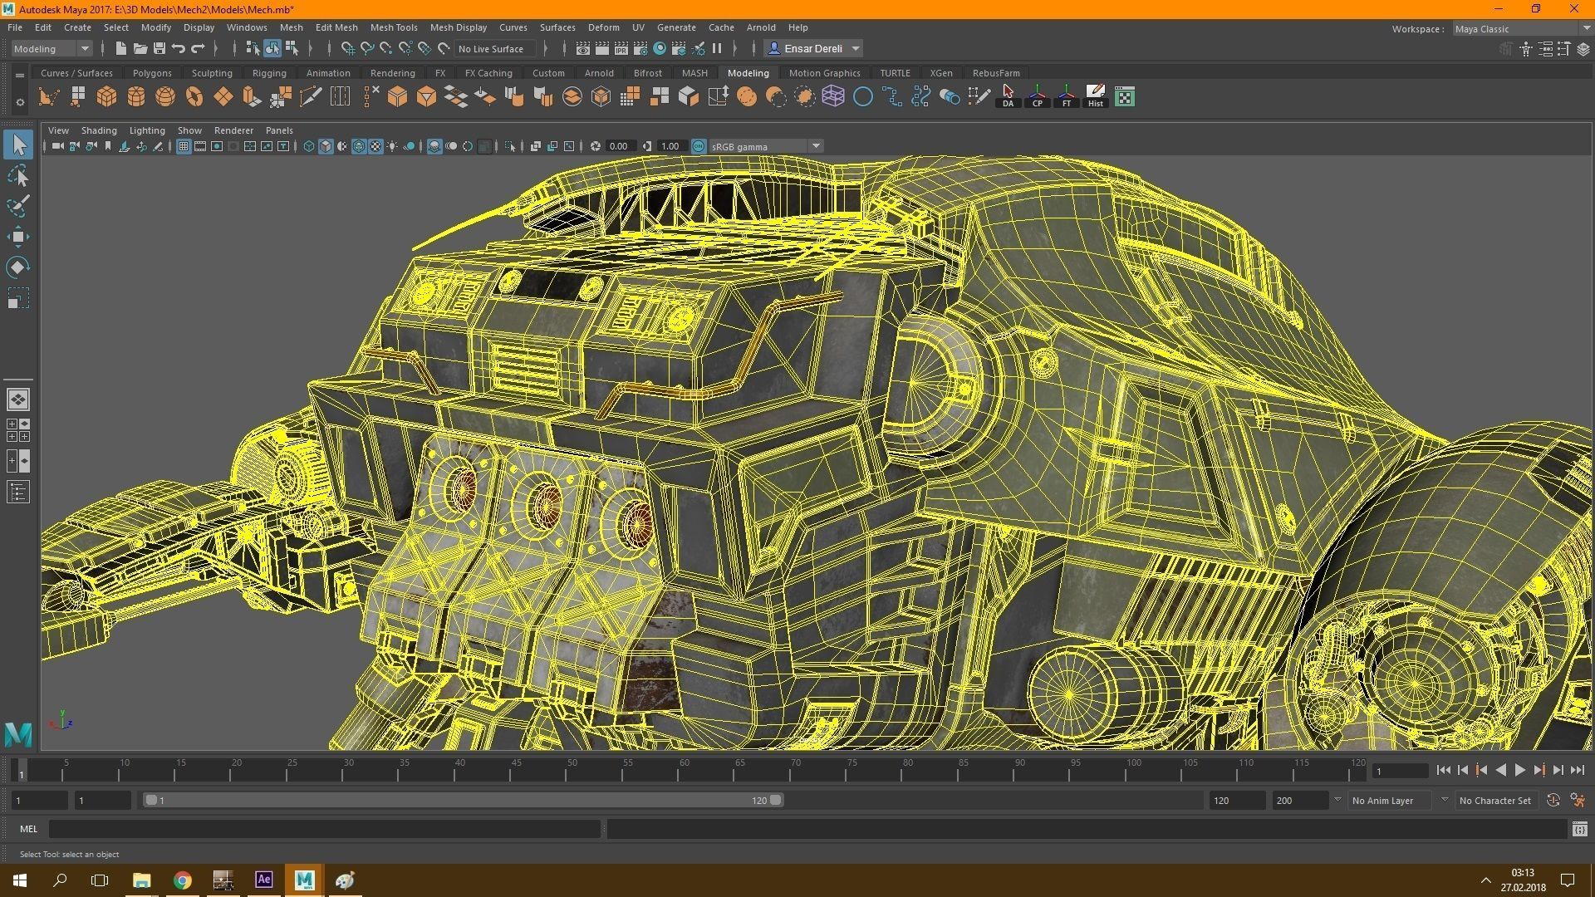Select the Lasso tool
This screenshot has height=897, width=1595.
[18, 176]
